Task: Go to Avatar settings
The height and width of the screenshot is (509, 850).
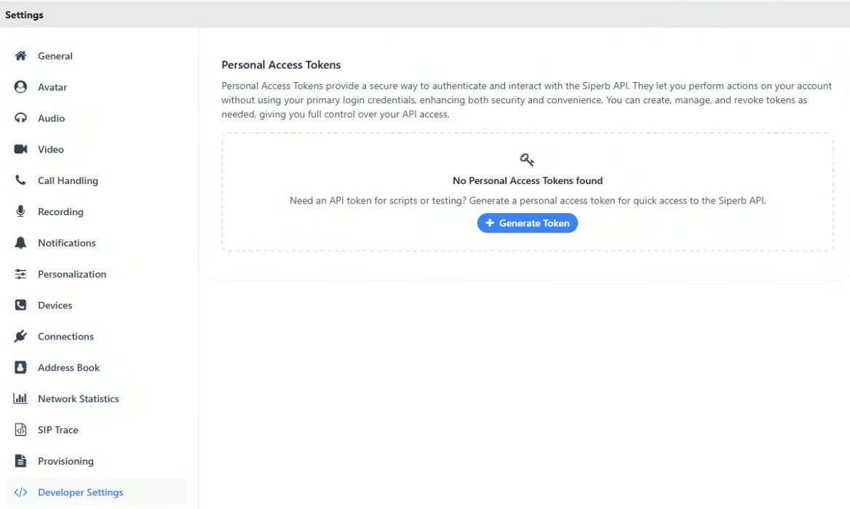Action: pyautogui.click(x=97, y=87)
